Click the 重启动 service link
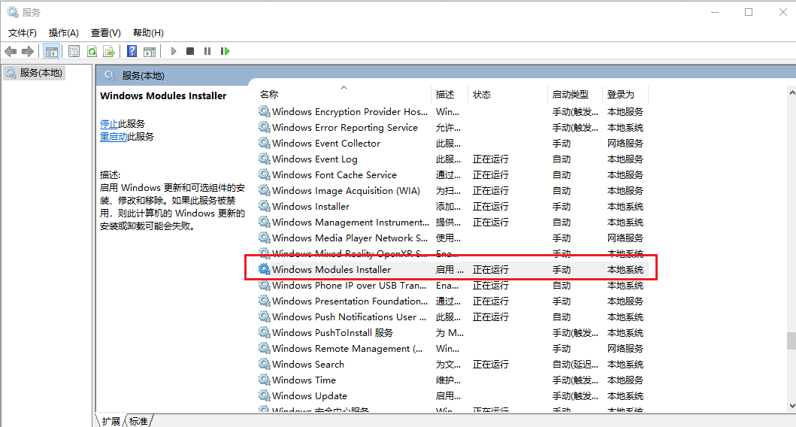796x427 pixels. [x=113, y=137]
